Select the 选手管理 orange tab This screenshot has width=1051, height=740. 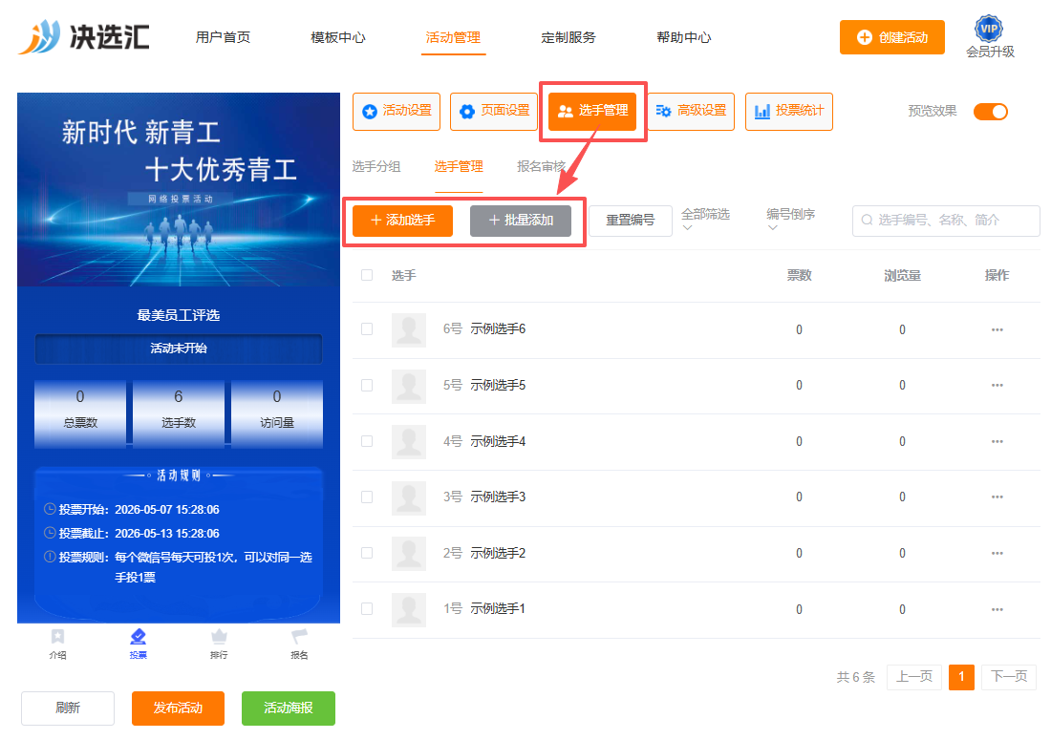592,111
